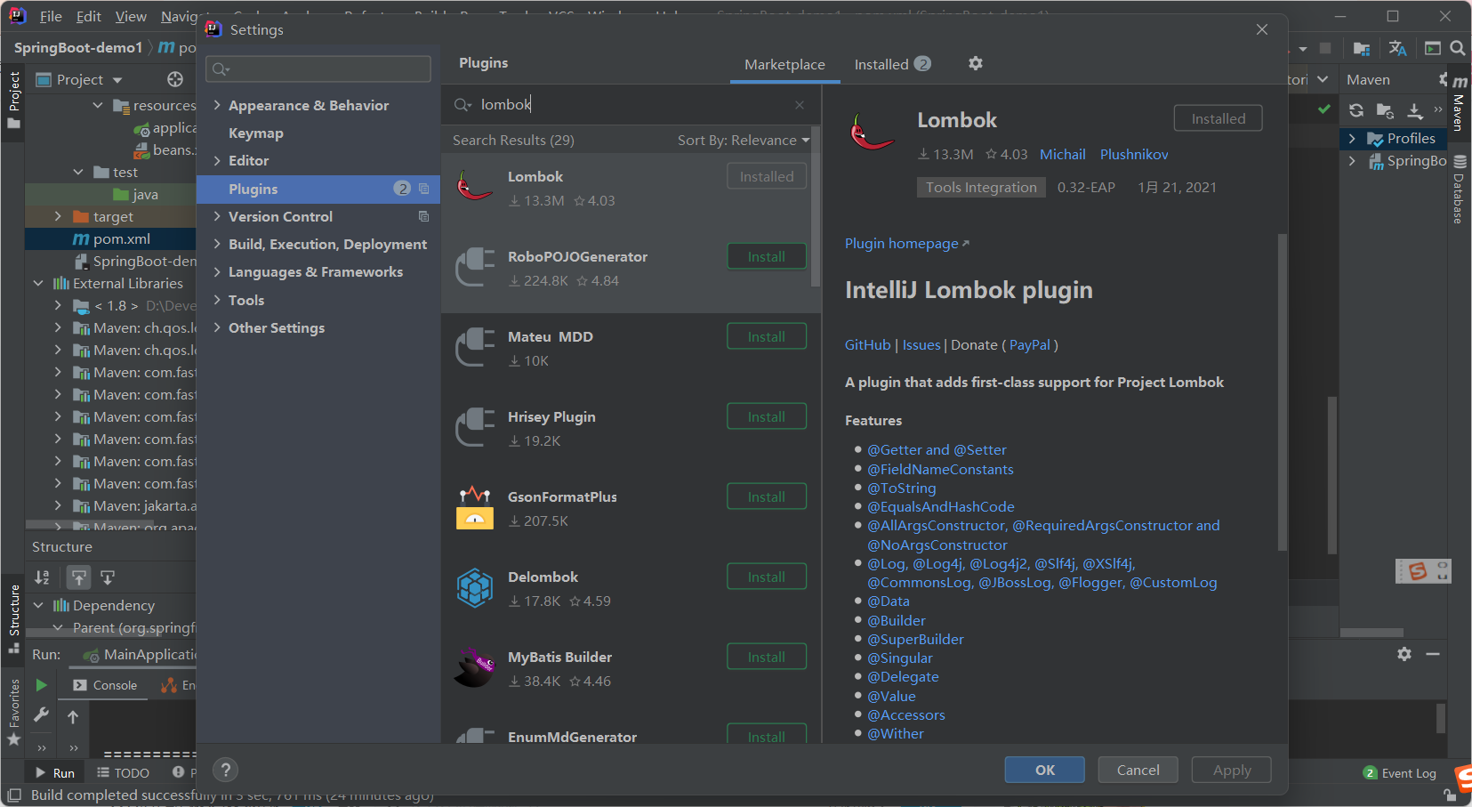Click the Project Structure icon in toolbar
The height and width of the screenshot is (807, 1472).
coord(1362,48)
